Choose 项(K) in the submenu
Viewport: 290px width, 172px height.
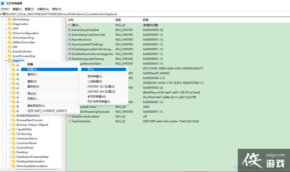click(x=91, y=69)
